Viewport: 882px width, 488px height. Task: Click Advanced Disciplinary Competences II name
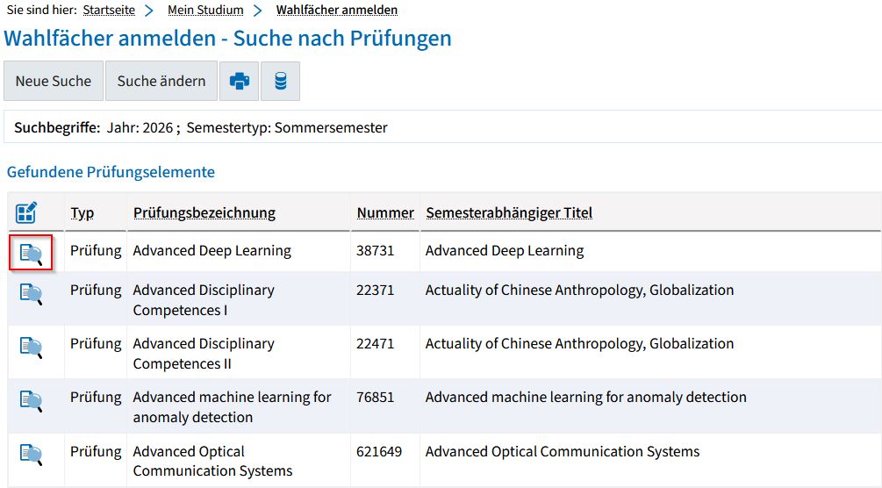coord(204,354)
